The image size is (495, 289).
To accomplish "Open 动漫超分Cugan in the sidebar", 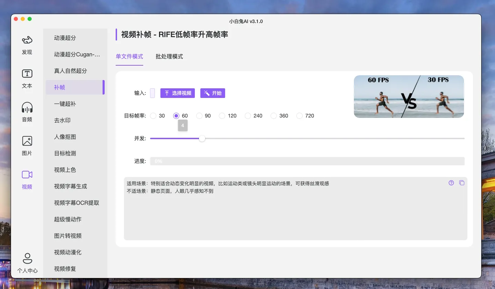I will coord(75,54).
